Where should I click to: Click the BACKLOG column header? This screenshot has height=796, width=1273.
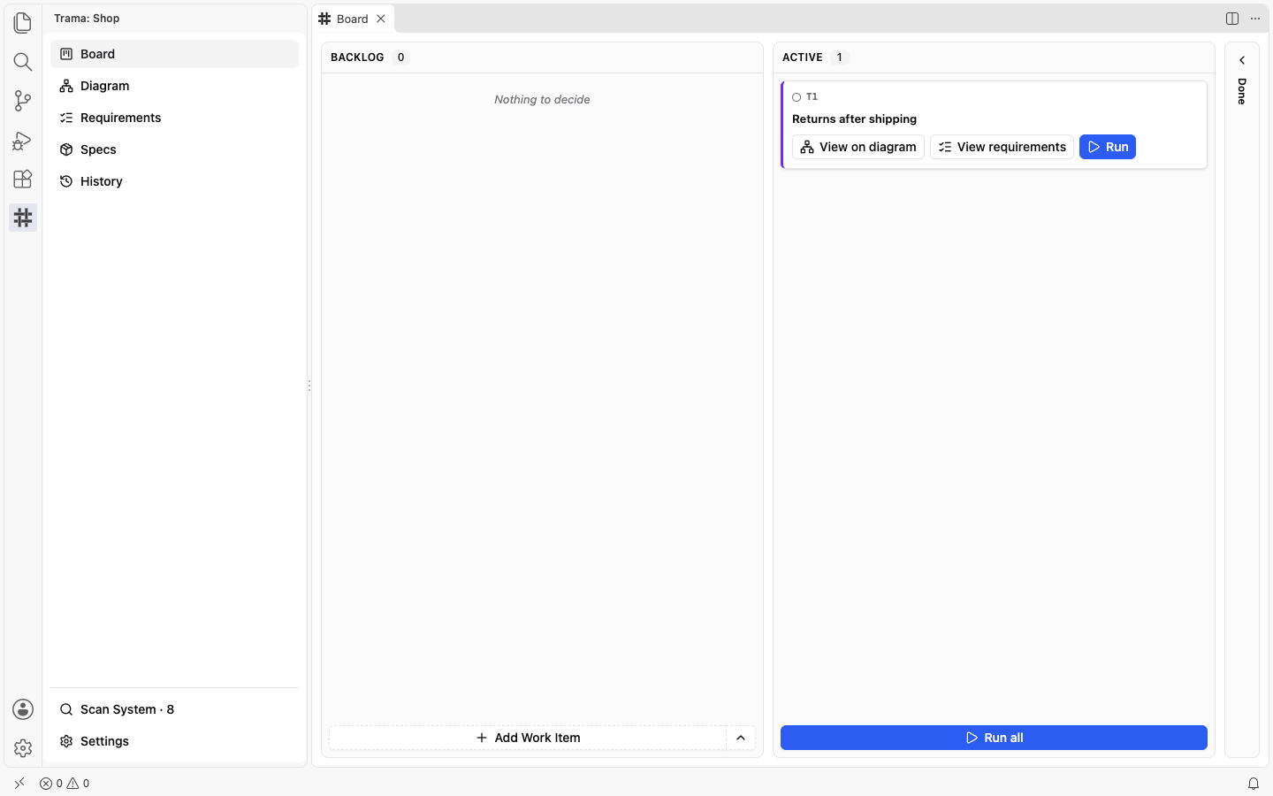click(x=357, y=57)
